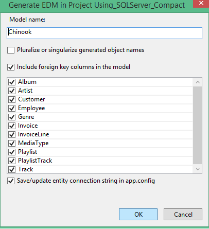Toggle the Track table checkbox

12,169
